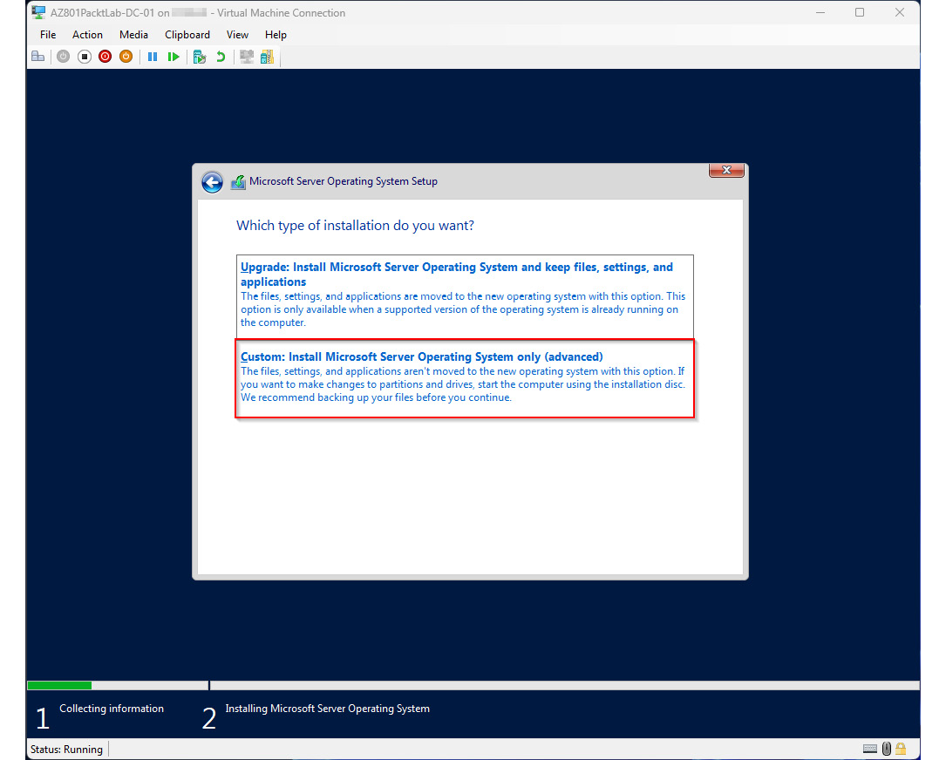Click the mouse status icon in the status bar
Screen dimensions: 946x760
tap(886, 750)
